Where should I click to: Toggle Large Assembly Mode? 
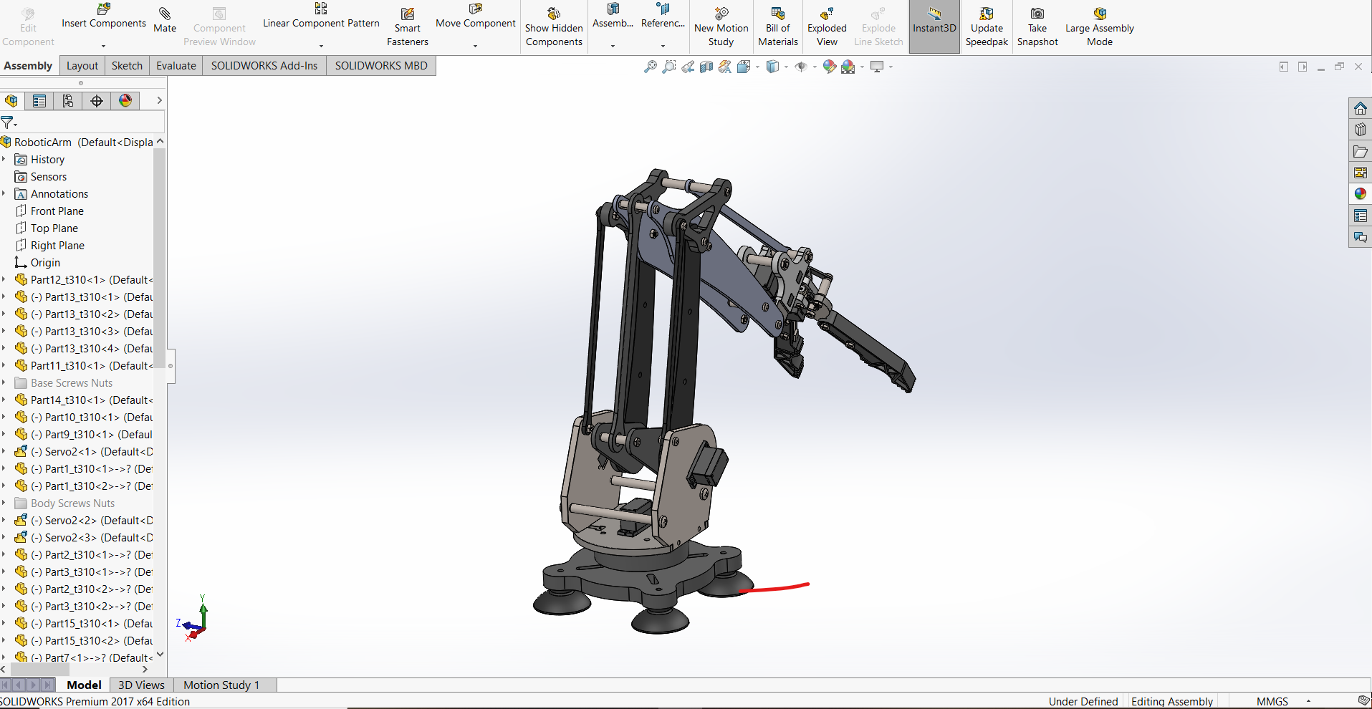pos(1100,27)
